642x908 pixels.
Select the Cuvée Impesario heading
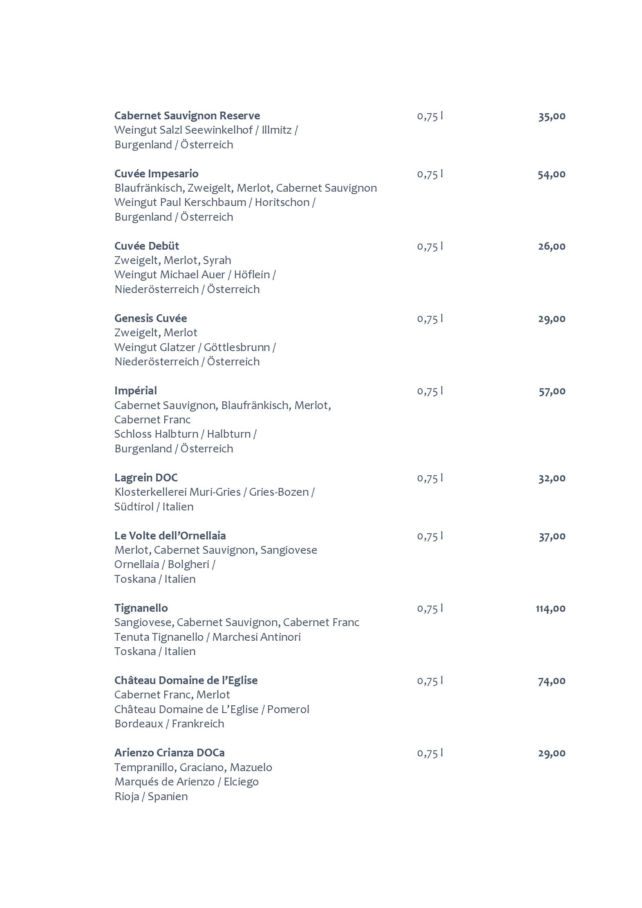(x=157, y=174)
